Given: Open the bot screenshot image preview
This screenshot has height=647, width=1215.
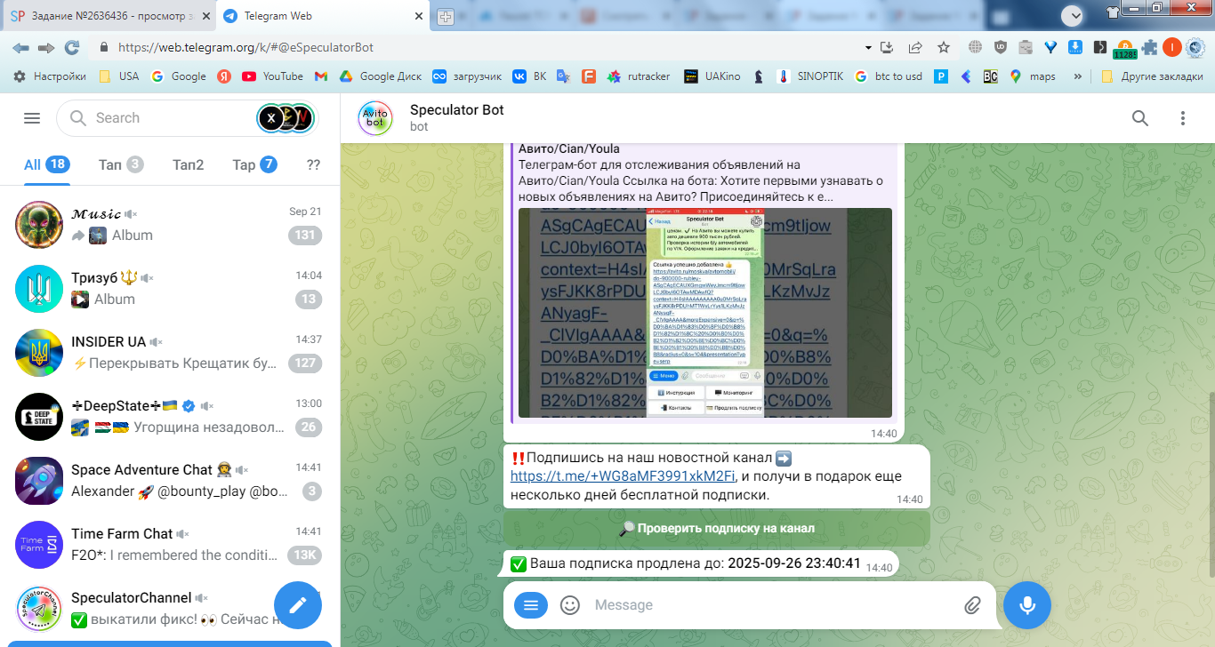Looking at the screenshot, I should pos(705,313).
